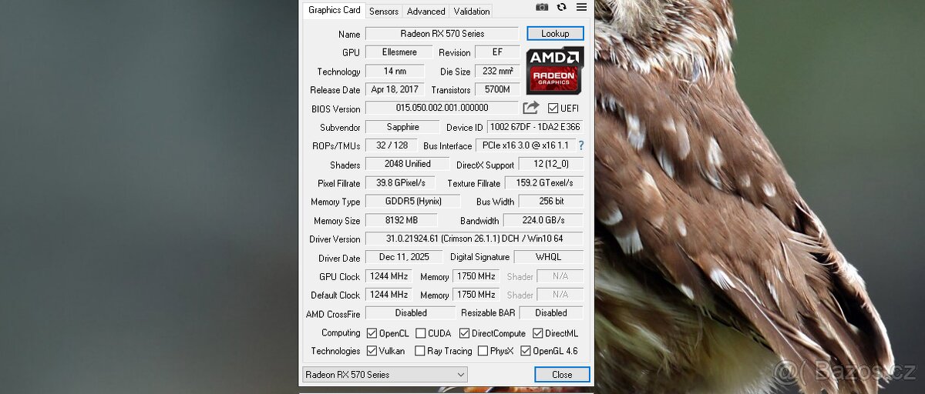Image resolution: width=925 pixels, height=394 pixels.
Task: Click the Memory Size value 8192 MB
Action: point(402,220)
